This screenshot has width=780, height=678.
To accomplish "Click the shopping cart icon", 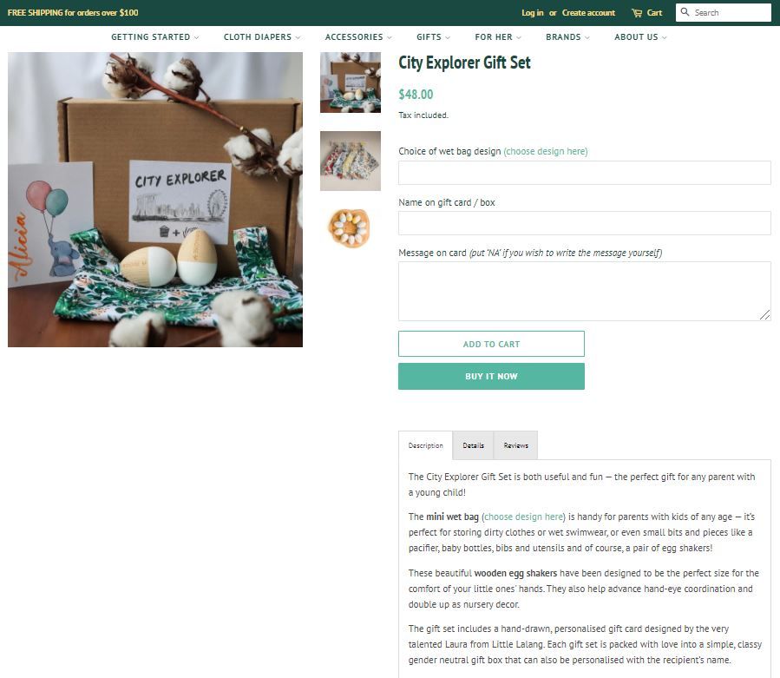I will coord(637,13).
